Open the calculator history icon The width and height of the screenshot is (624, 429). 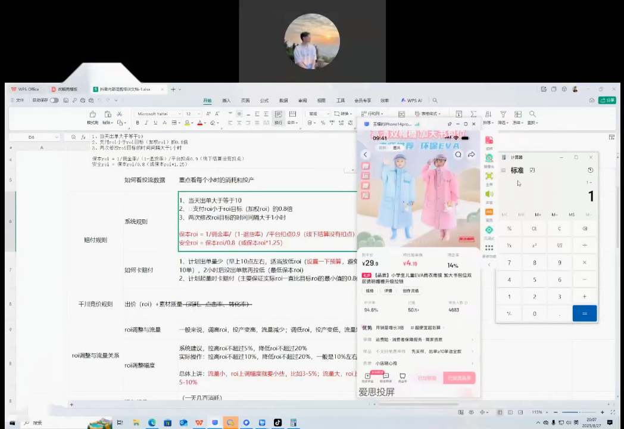590,170
